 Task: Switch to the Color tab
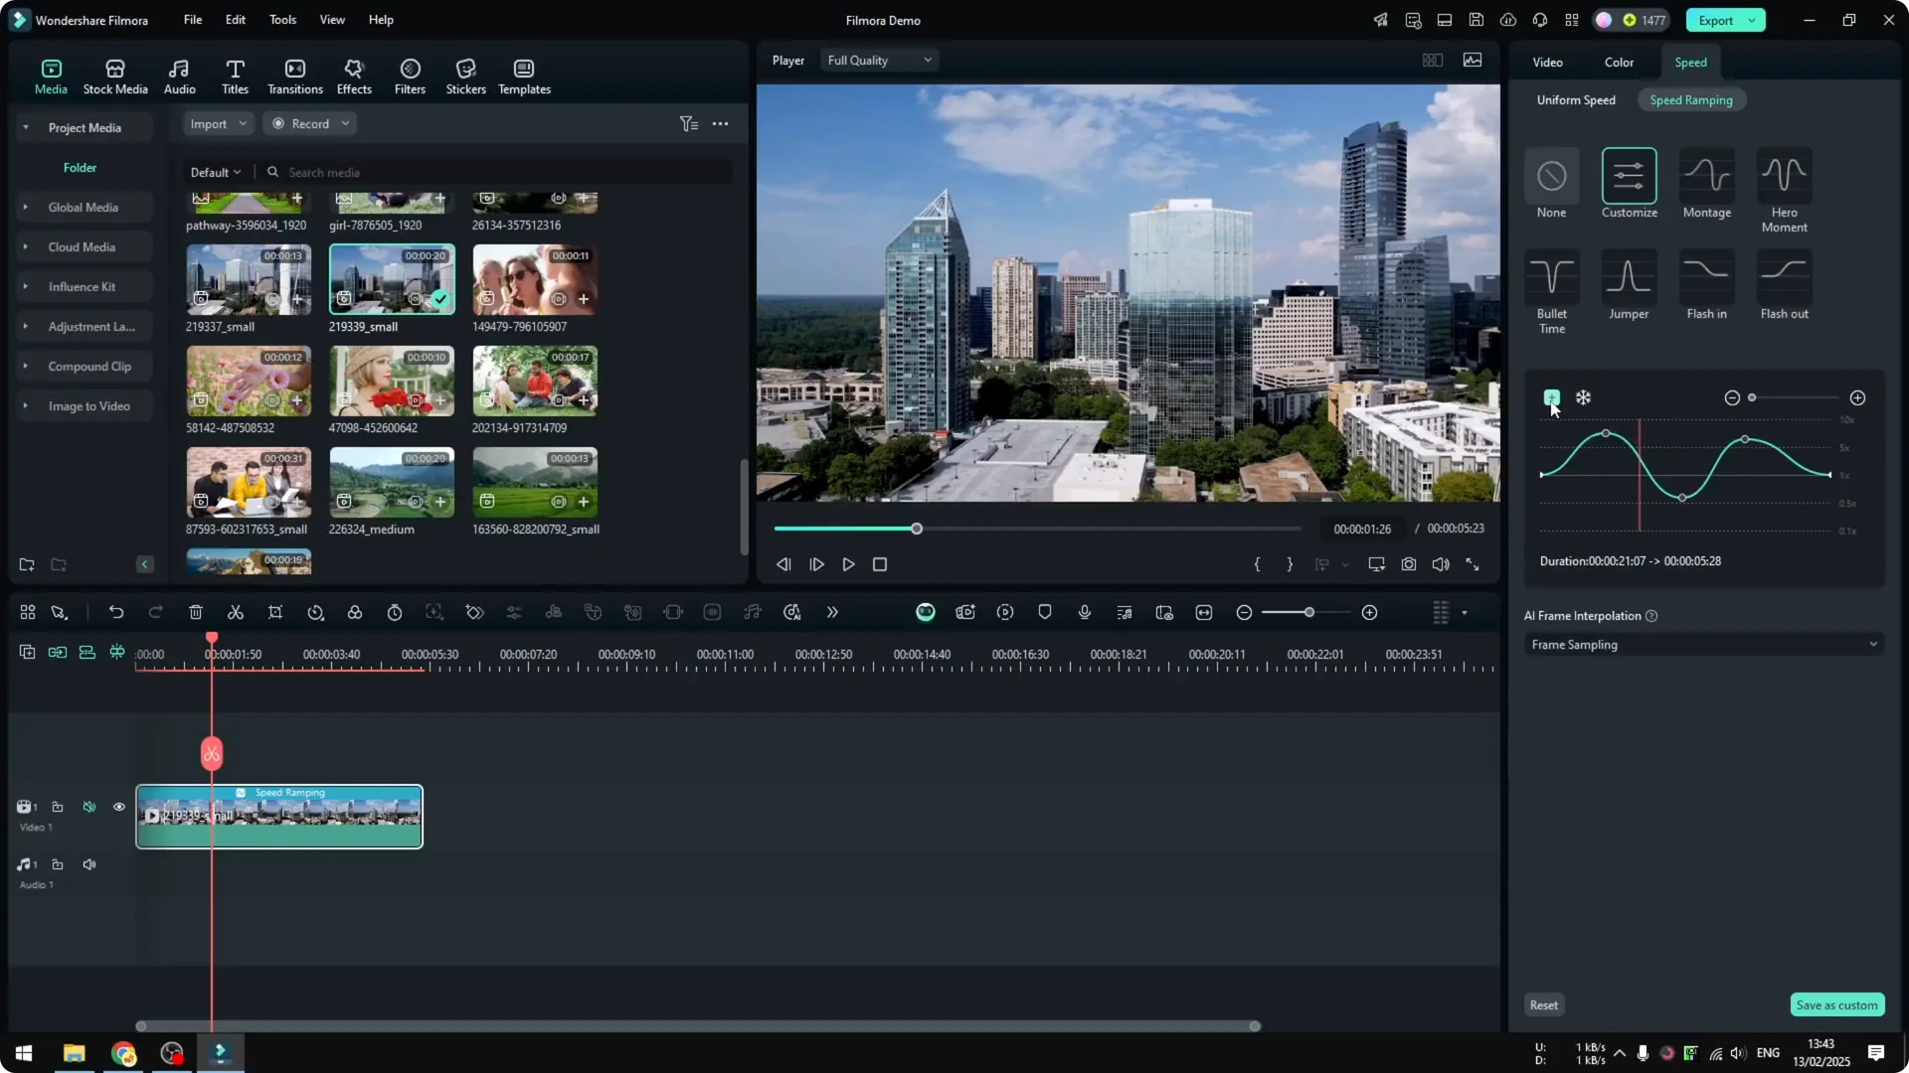pos(1618,62)
